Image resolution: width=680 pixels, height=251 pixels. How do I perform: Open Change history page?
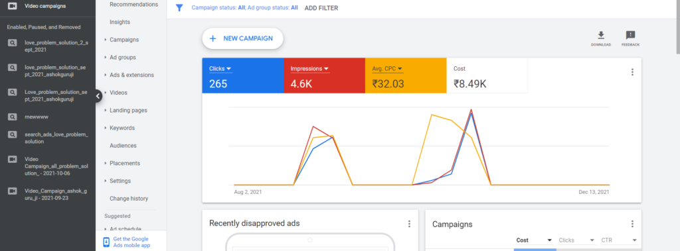pyautogui.click(x=129, y=199)
